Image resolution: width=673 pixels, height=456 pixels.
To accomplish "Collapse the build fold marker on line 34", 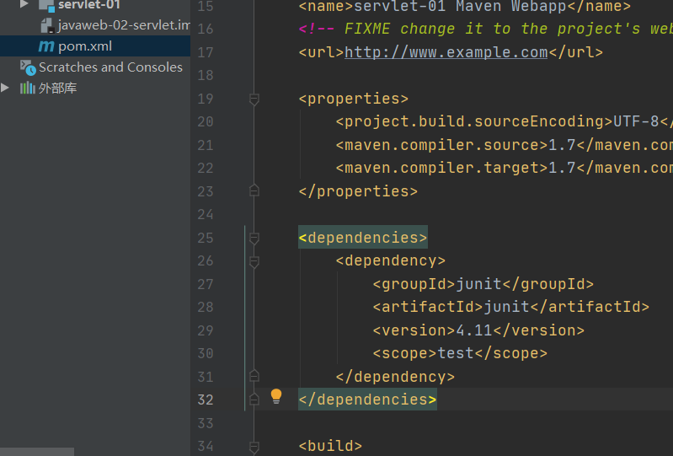I will pos(254,447).
